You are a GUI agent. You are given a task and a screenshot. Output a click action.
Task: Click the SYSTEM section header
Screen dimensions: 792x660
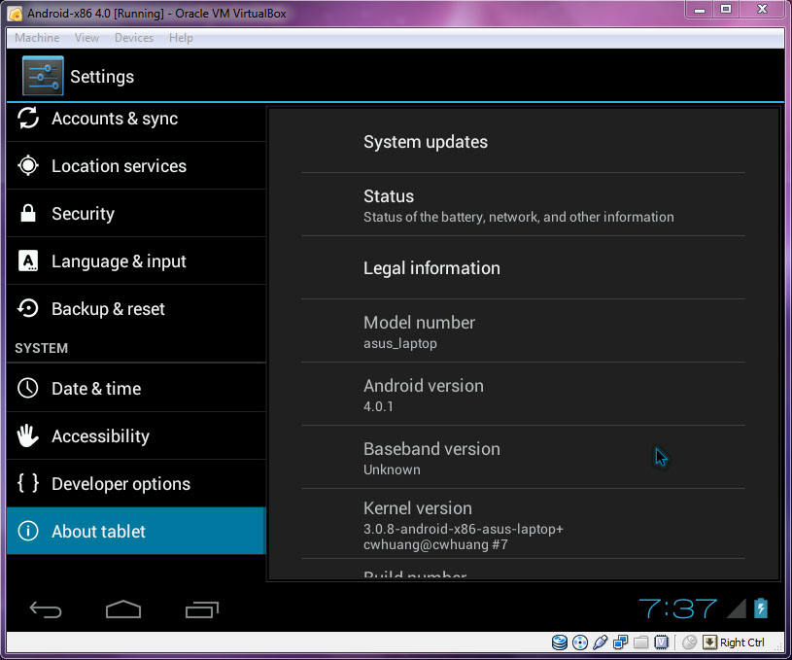pos(41,348)
